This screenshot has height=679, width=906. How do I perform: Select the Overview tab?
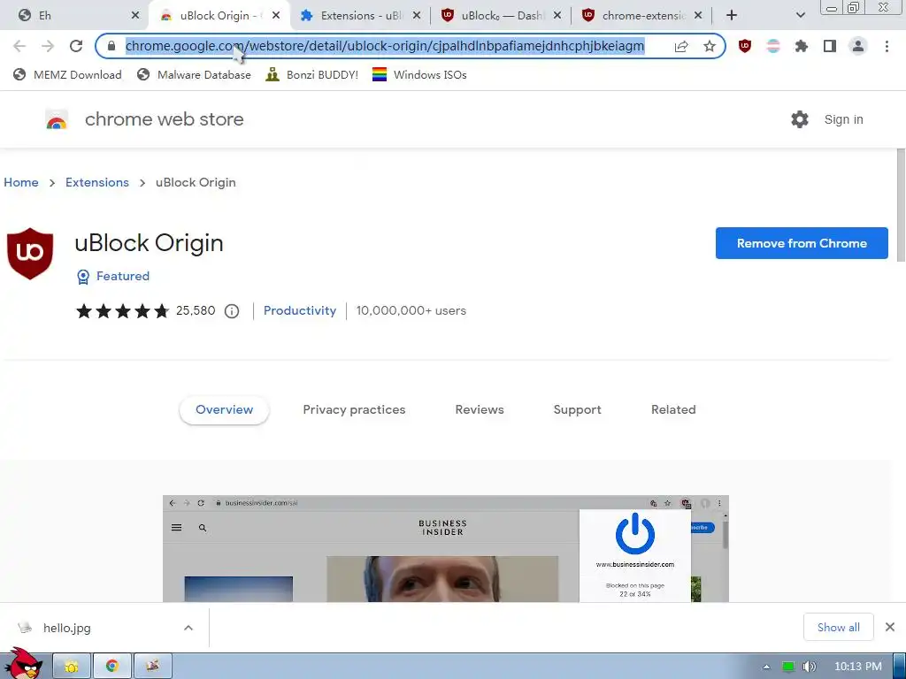tap(224, 410)
